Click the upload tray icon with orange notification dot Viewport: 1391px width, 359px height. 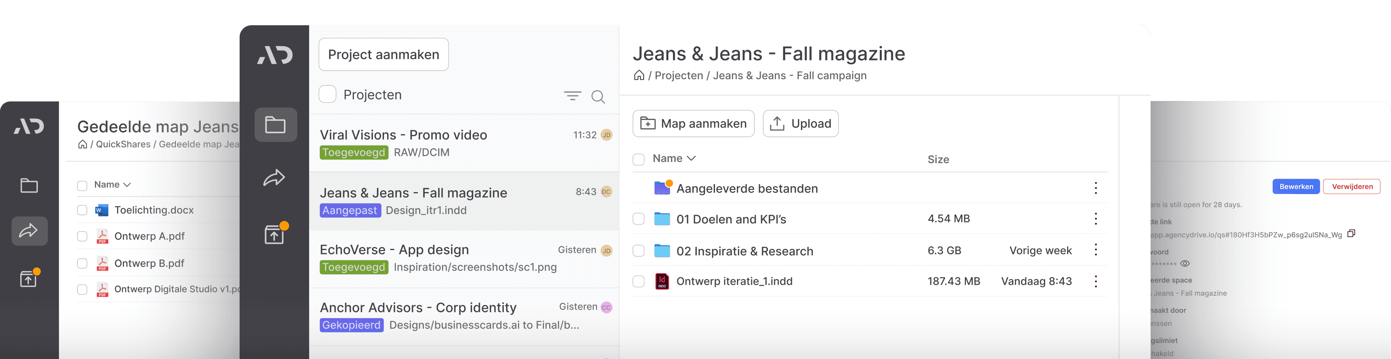(x=274, y=234)
